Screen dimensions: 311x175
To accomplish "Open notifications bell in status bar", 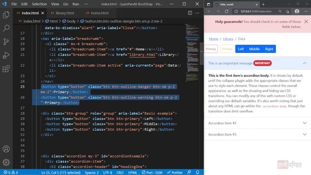I will tap(198, 172).
